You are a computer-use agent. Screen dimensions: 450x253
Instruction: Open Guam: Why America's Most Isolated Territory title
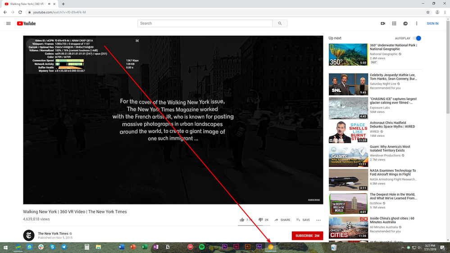click(x=390, y=148)
